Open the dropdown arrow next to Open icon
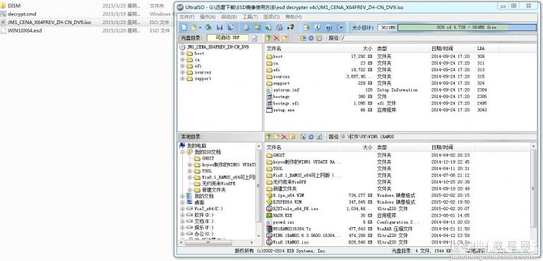Image resolution: width=543 pixels, height=261 pixels. click(199, 28)
